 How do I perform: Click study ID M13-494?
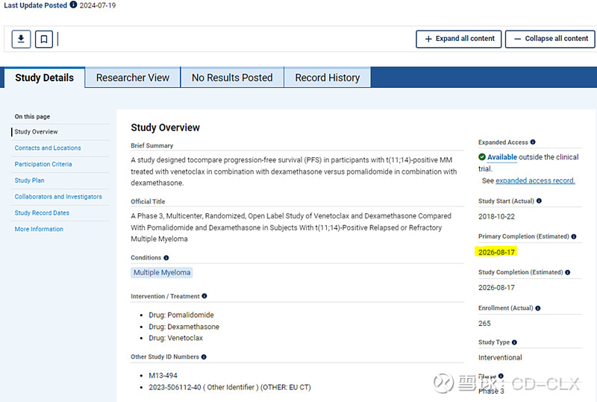coord(163,375)
